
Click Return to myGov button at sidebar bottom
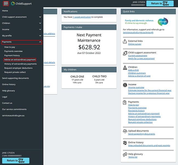16,161
